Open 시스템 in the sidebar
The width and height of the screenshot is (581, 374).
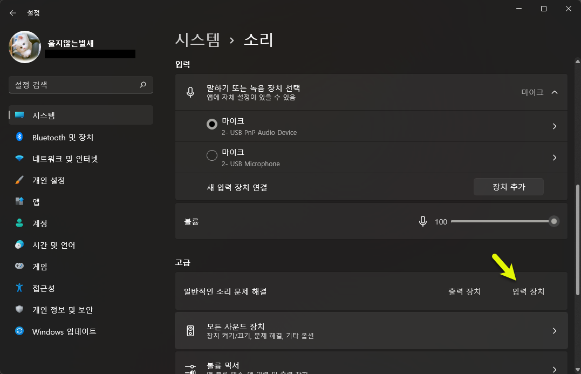(81, 115)
